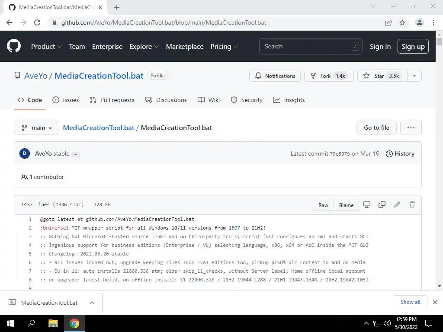Viewport: 443px width, 332px height.
Task: Open the commit History link
Action: pyautogui.click(x=400, y=153)
